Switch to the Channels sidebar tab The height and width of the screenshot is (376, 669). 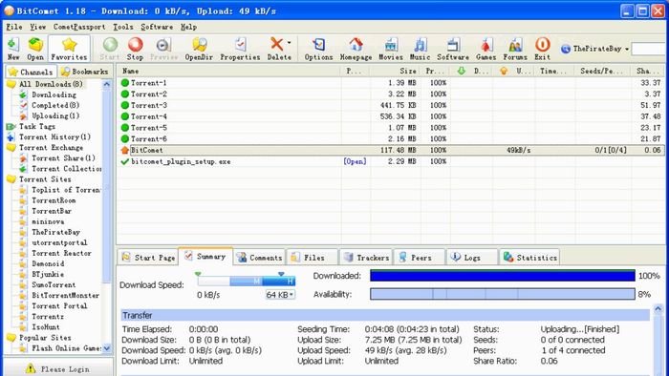pyautogui.click(x=32, y=72)
